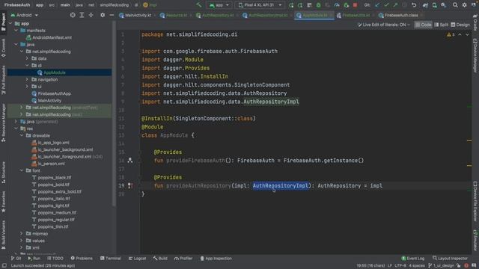Open the Logcat tool window
Viewport: 479px width, 269px height.
click(x=137, y=259)
